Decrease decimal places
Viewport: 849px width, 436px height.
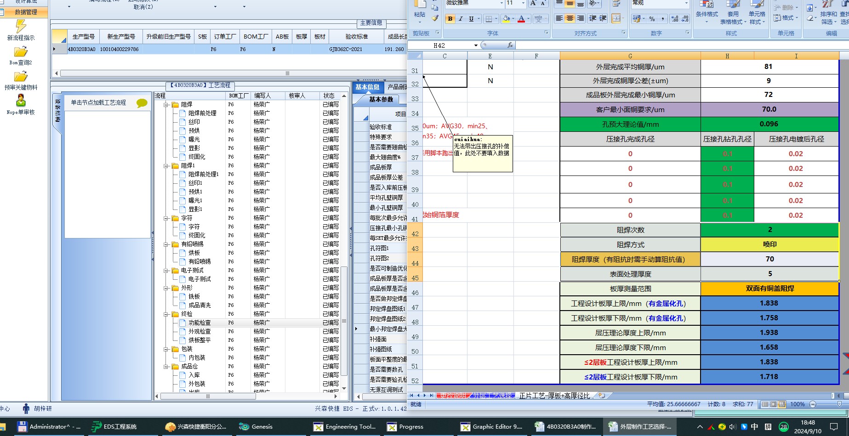pos(685,19)
